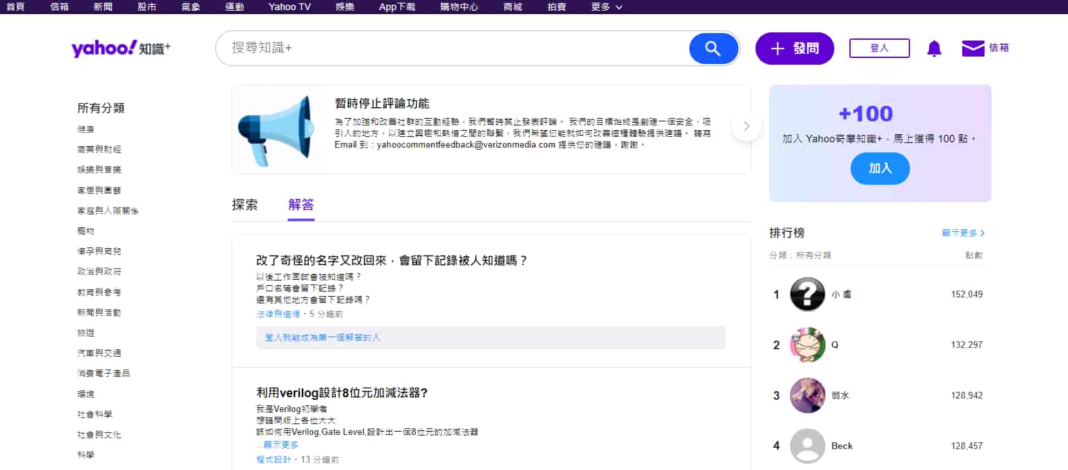
Task: Open 氣象 in top navigation
Action: point(191,7)
